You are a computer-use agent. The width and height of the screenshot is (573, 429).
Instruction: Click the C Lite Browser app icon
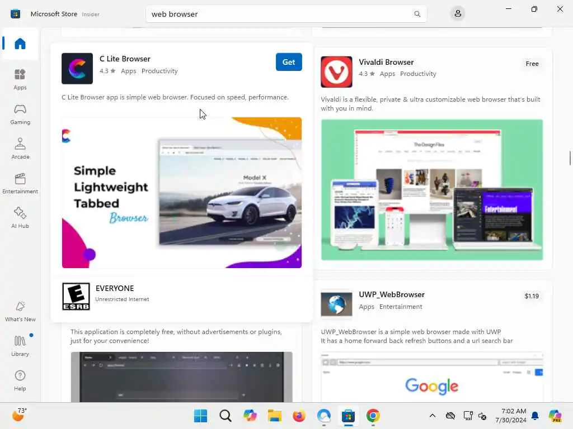pyautogui.click(x=77, y=69)
